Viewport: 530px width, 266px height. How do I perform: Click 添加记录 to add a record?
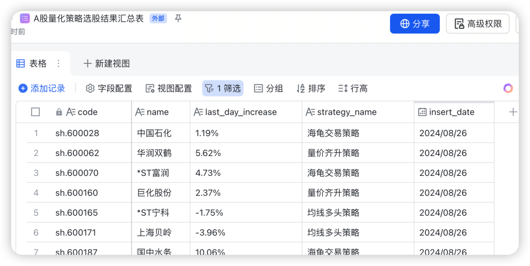tap(42, 89)
